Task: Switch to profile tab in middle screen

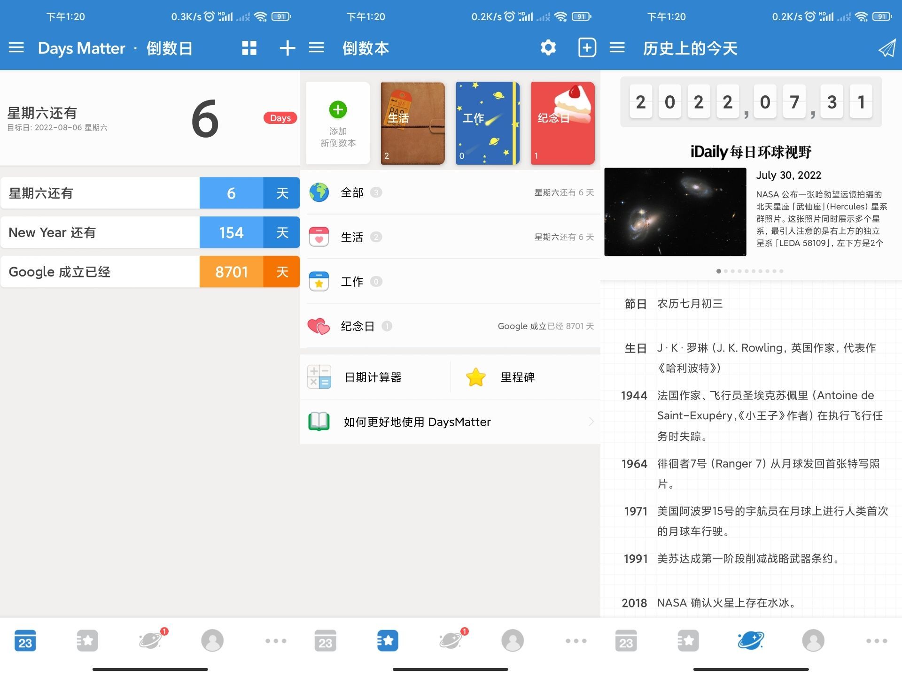Action: tap(513, 640)
